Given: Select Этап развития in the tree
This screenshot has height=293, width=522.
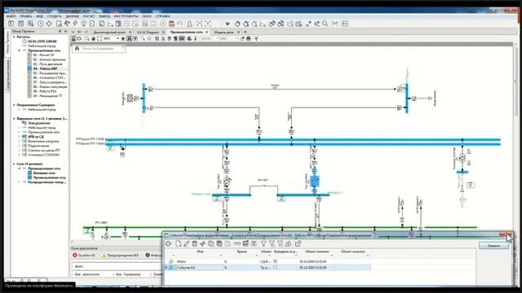Looking at the screenshot, I should point(39,123).
